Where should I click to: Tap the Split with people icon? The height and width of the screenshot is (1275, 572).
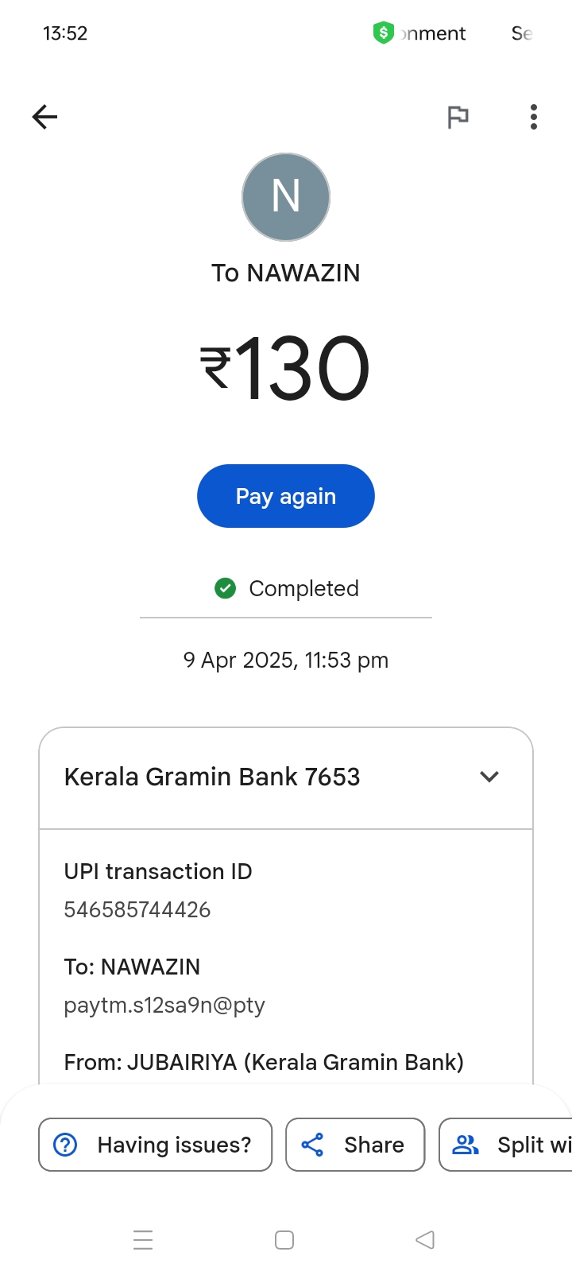point(466,1145)
